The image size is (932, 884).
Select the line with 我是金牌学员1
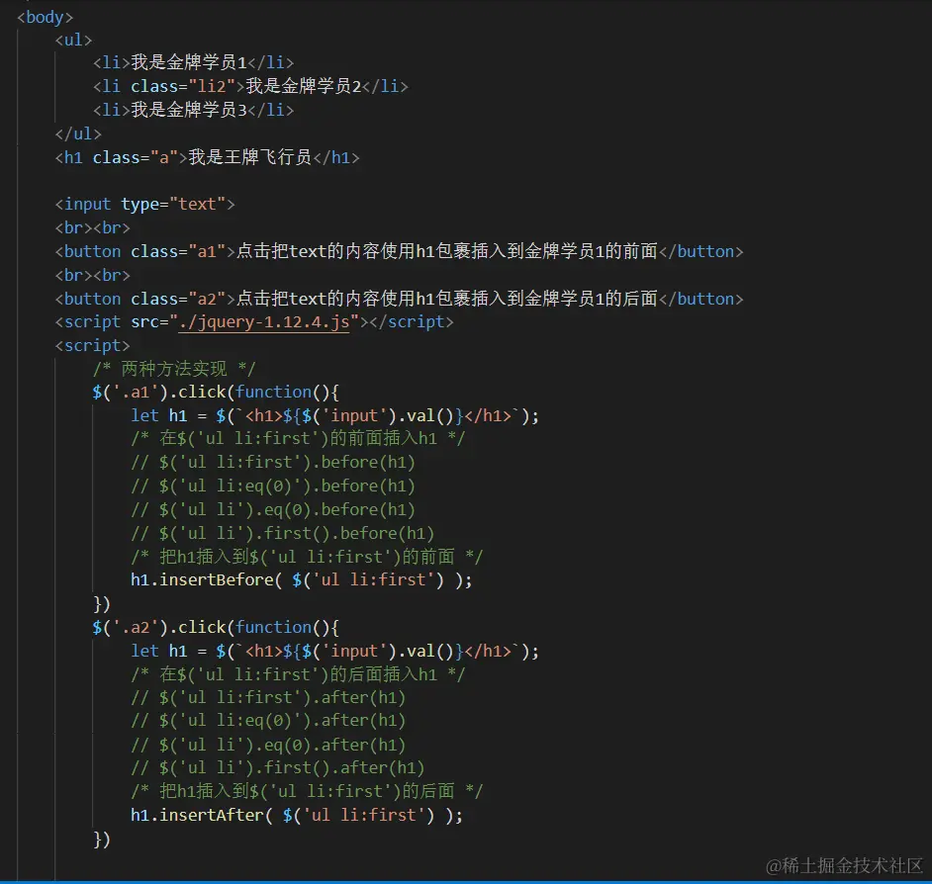pyautogui.click(x=193, y=62)
